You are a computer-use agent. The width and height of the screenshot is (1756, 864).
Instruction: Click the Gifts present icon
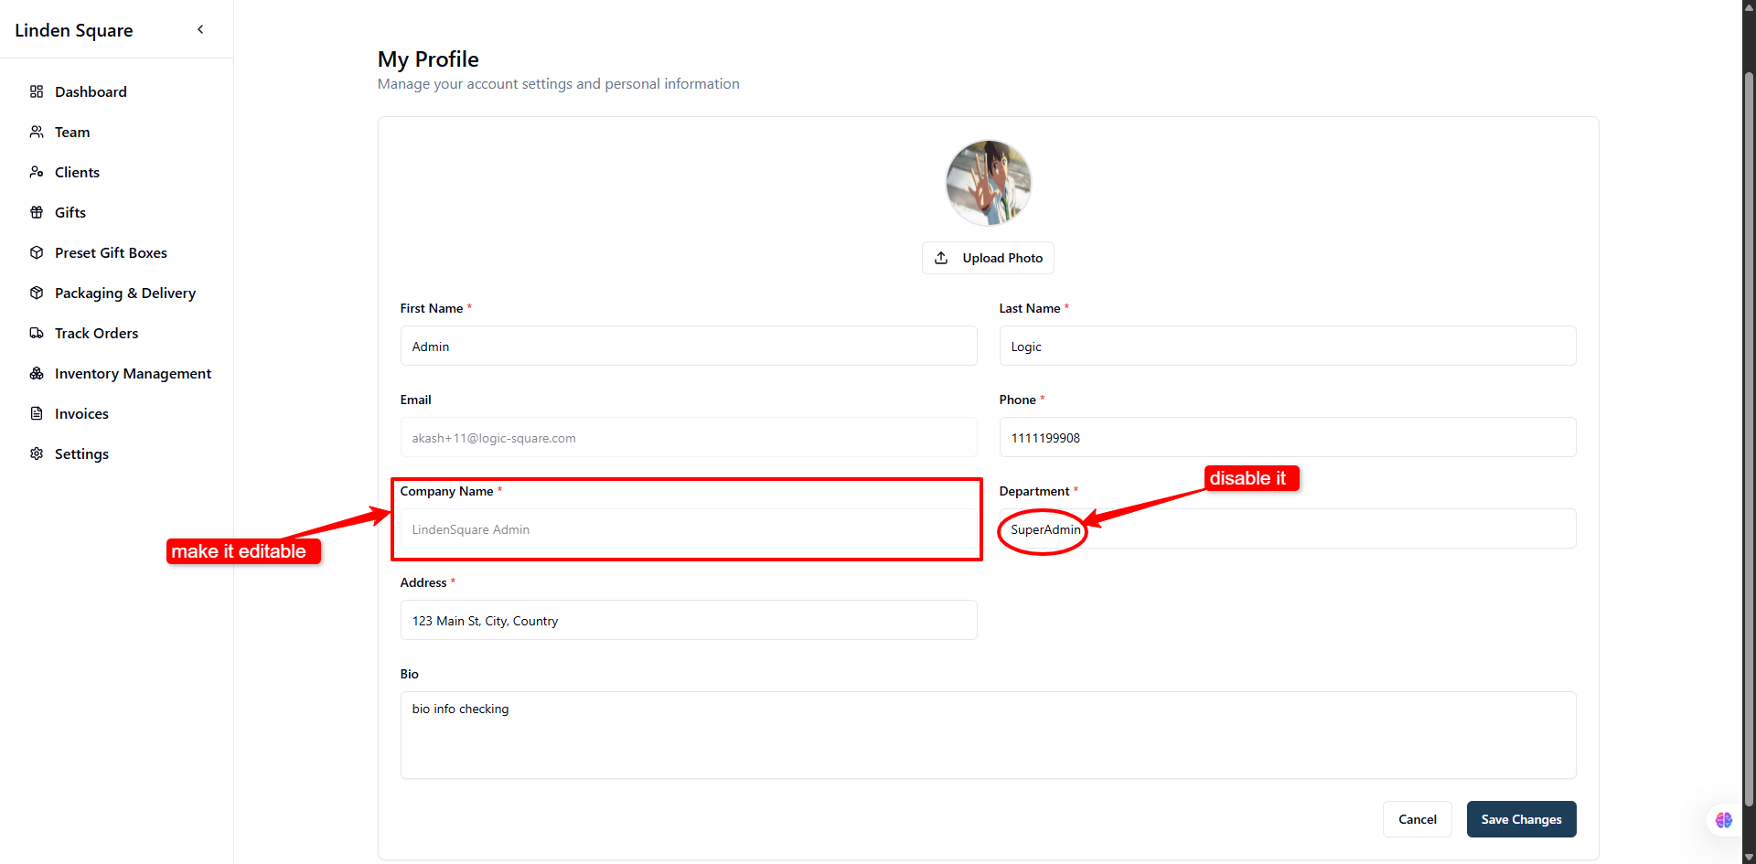click(x=37, y=212)
